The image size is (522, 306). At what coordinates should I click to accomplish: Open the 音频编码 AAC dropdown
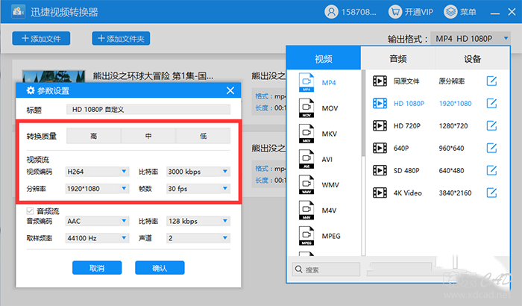[x=97, y=221]
